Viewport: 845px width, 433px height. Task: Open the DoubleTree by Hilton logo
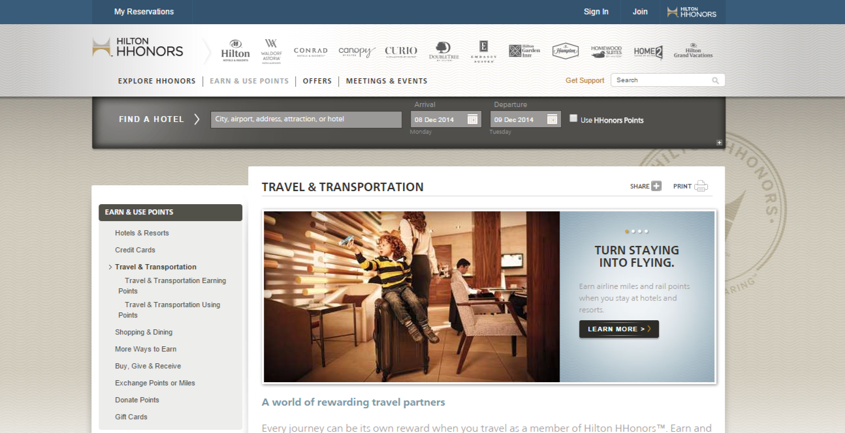coord(443,52)
